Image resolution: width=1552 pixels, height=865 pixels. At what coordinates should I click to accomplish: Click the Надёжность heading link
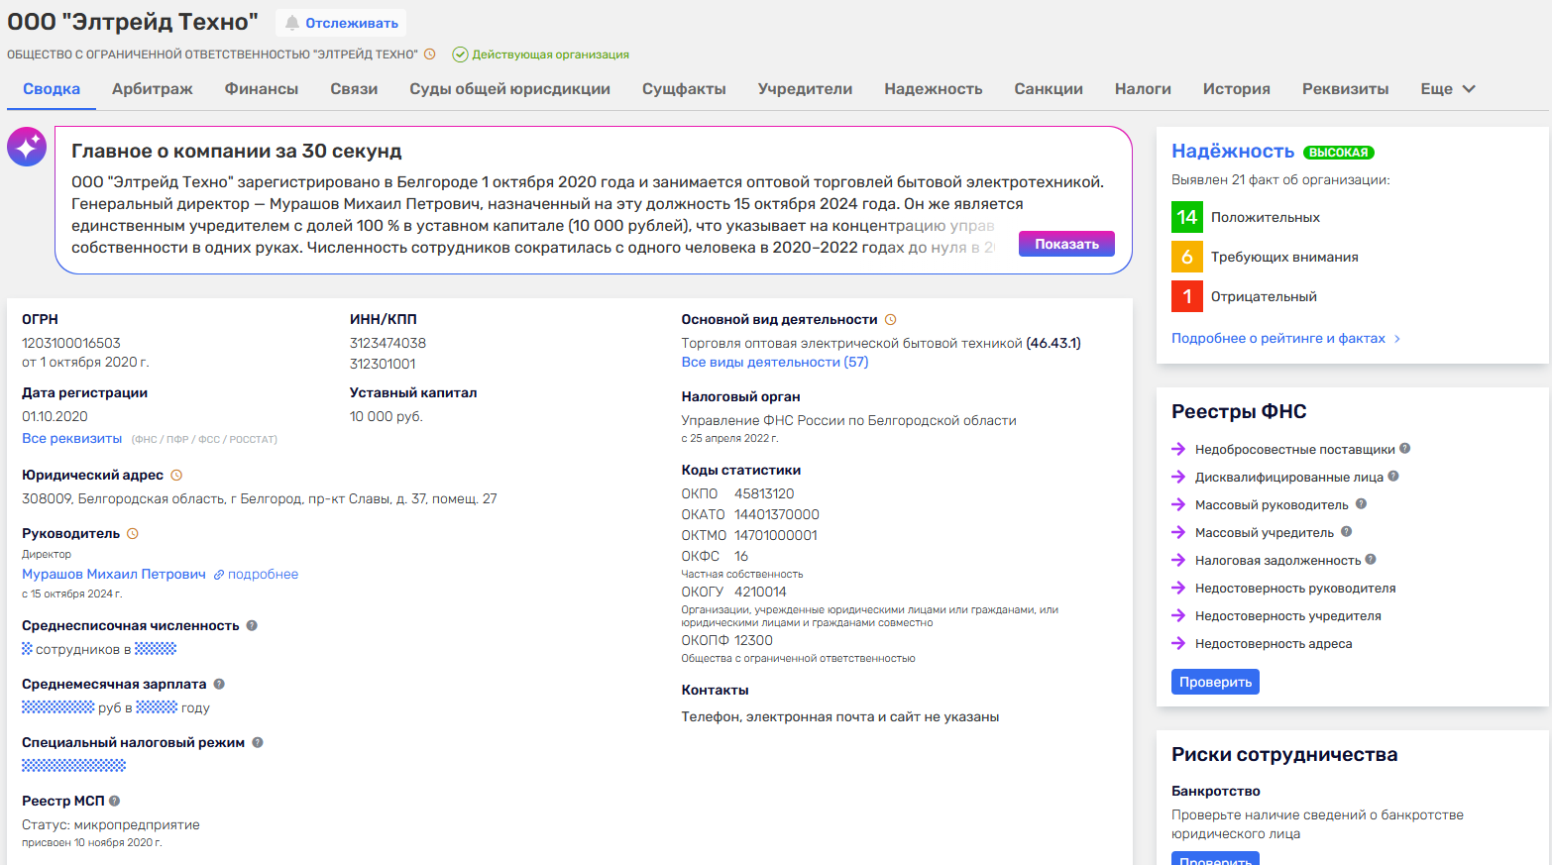(1233, 151)
